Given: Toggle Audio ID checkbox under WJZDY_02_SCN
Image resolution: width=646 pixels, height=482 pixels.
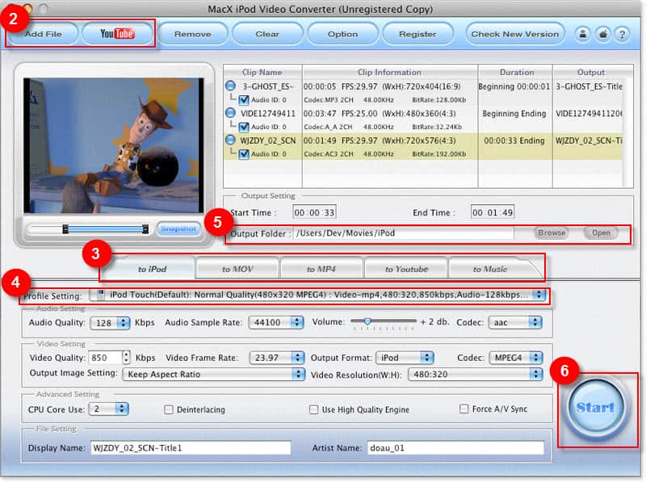Looking at the screenshot, I should [244, 154].
